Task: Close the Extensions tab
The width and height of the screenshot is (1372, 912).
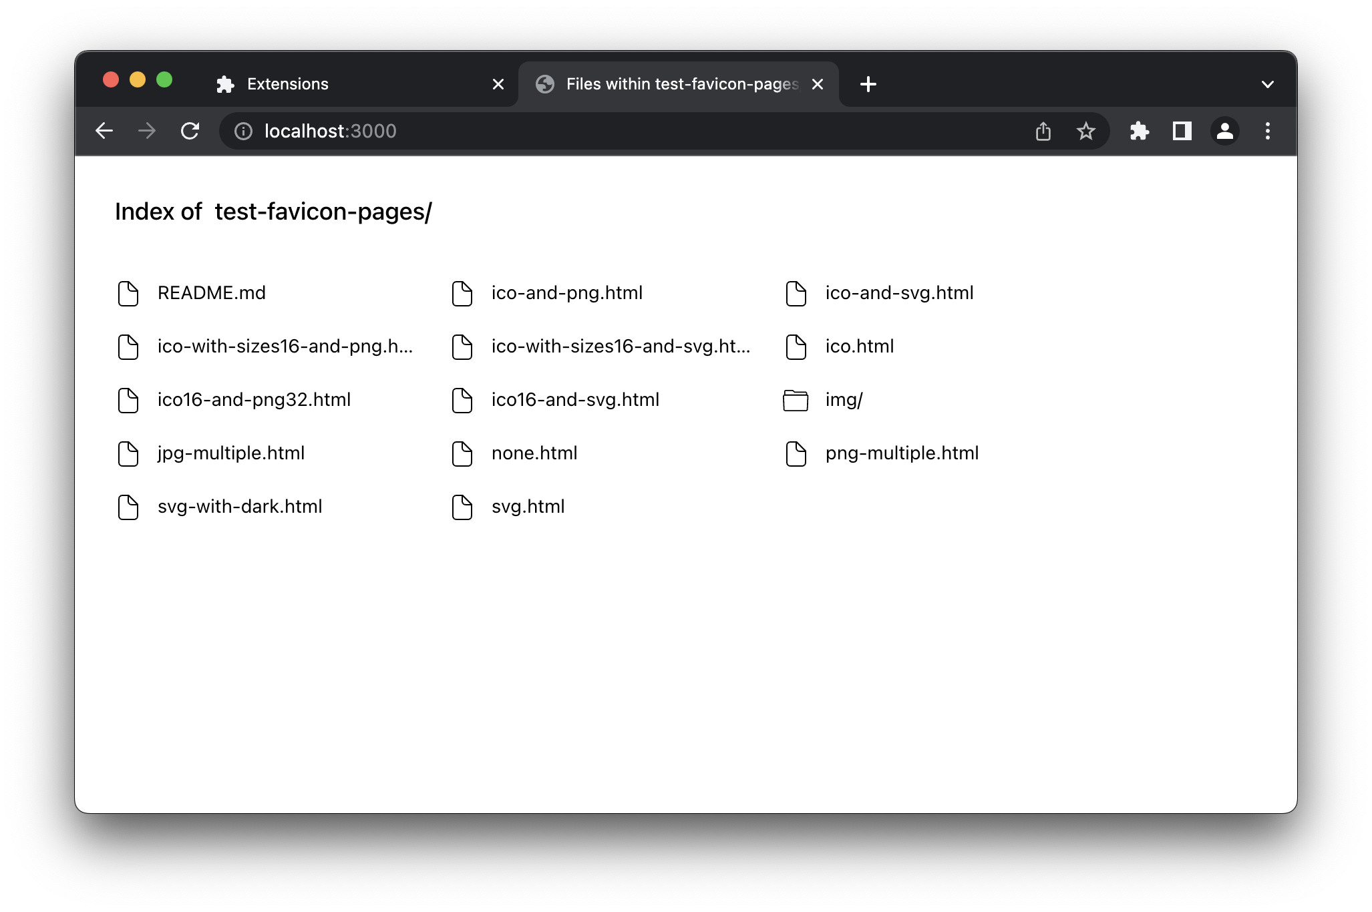Action: coord(498,84)
